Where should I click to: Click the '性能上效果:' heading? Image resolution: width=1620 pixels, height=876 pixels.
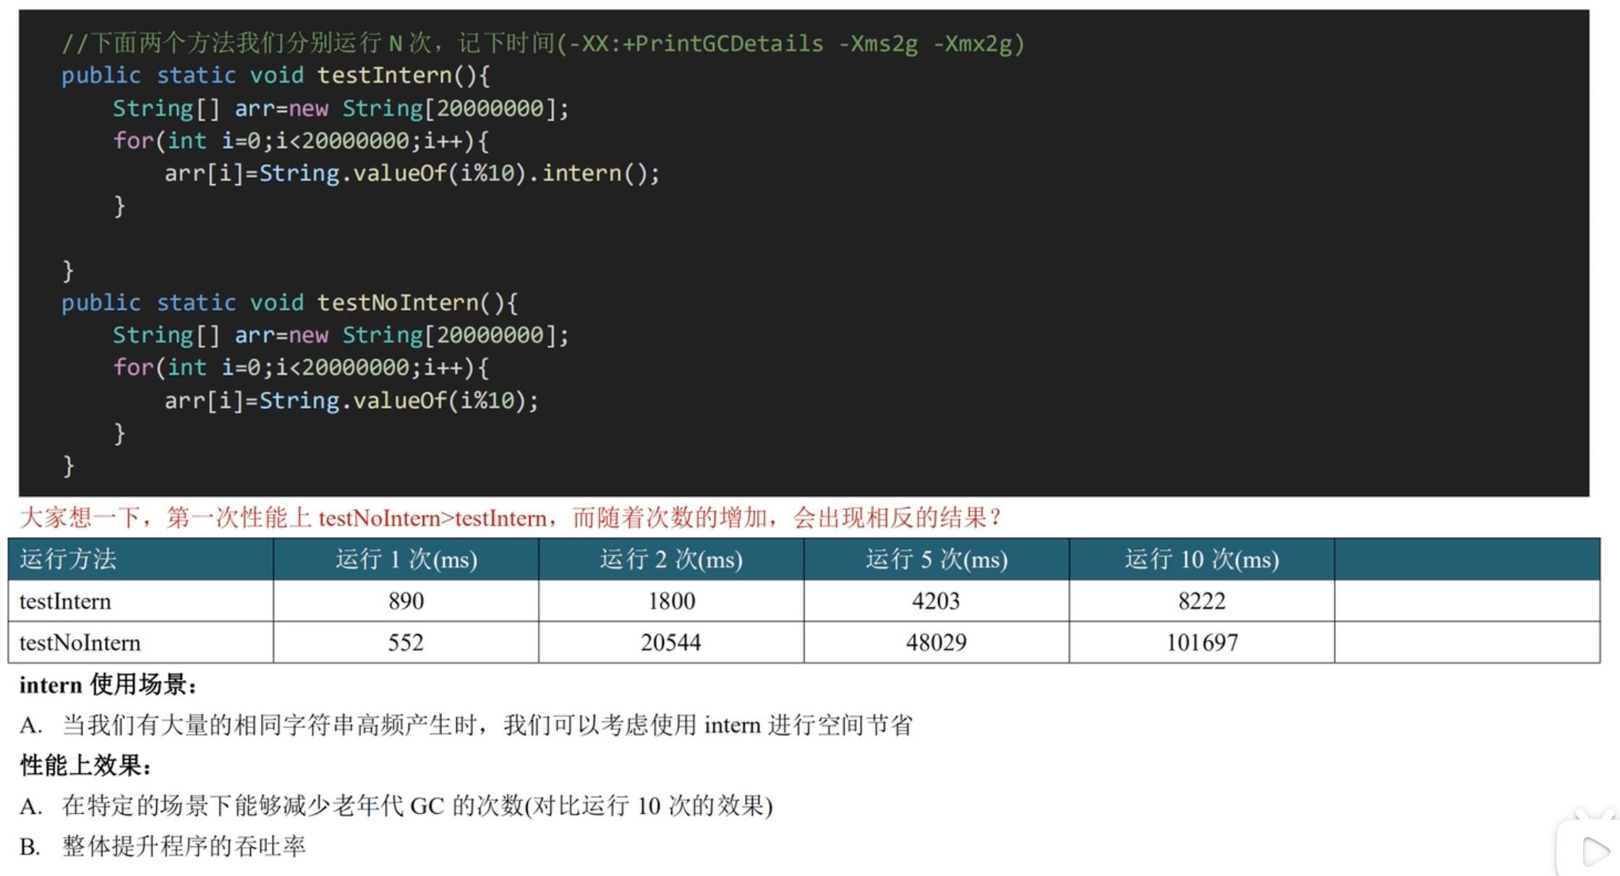pos(85,765)
